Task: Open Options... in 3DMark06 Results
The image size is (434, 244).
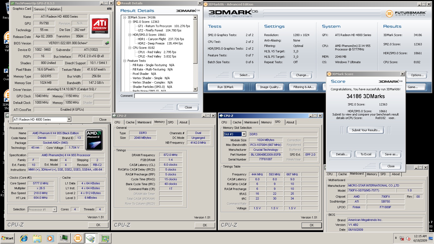Action: tap(417, 75)
